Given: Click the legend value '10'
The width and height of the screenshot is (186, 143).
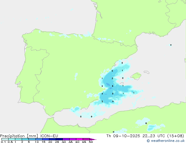Looking at the screenshot, I should click(x=37, y=142).
